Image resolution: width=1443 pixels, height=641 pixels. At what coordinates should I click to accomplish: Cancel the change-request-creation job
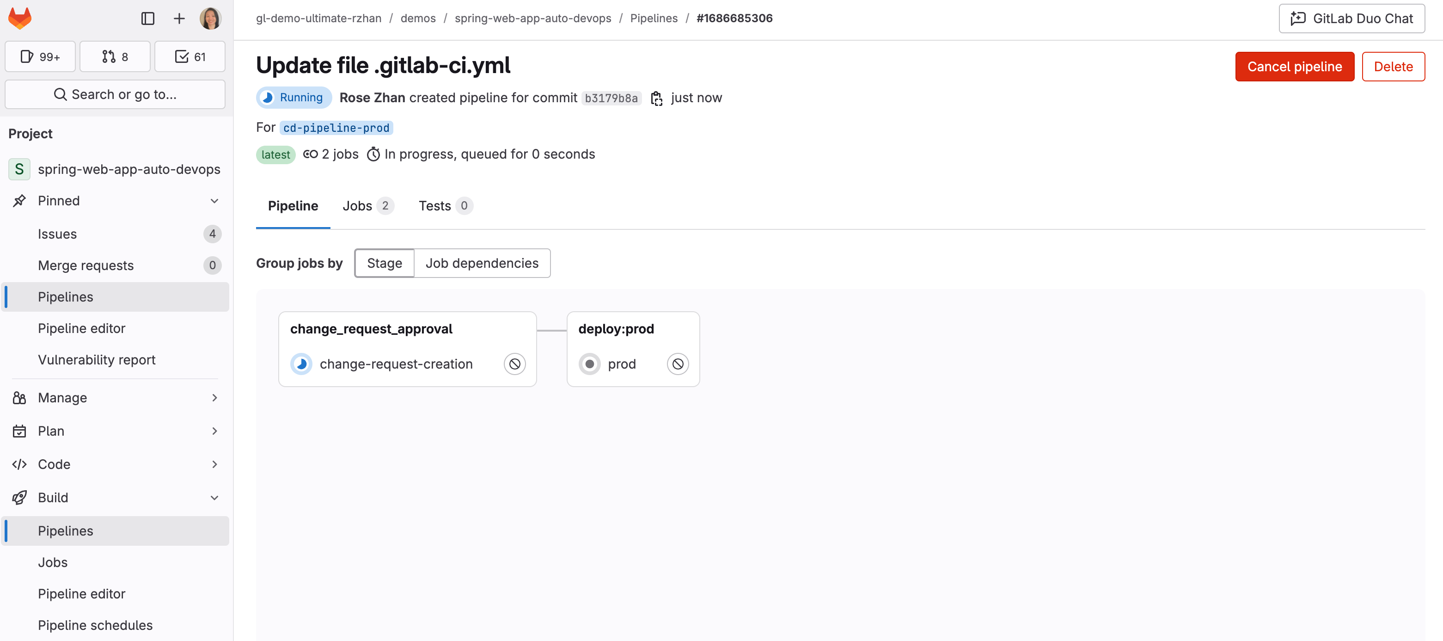[514, 364]
